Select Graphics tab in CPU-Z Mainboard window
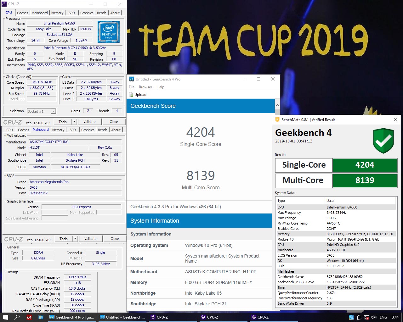The width and height of the screenshot is (403, 322). point(88,130)
